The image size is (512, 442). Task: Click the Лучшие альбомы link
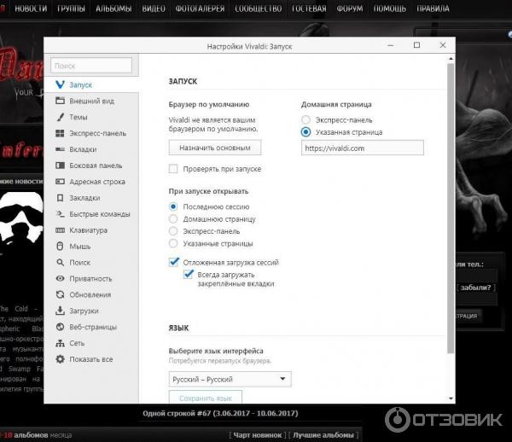point(323,435)
